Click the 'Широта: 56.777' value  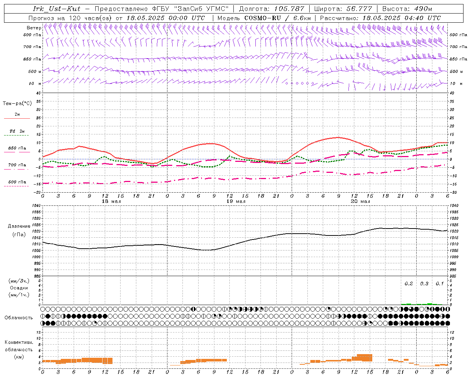click(343, 9)
